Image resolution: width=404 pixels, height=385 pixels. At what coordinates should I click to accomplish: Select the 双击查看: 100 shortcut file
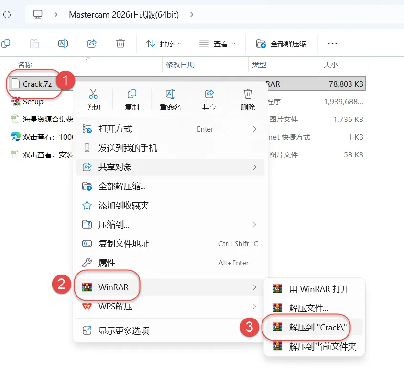42,137
